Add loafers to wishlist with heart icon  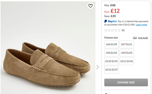coord(90,6)
